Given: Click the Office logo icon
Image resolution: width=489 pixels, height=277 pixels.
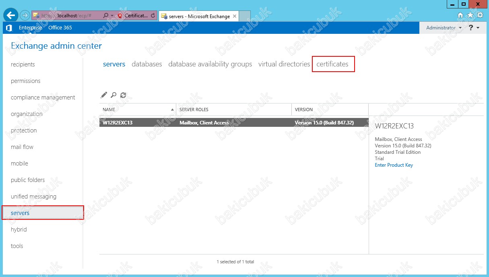Looking at the screenshot, I should click(x=9, y=28).
